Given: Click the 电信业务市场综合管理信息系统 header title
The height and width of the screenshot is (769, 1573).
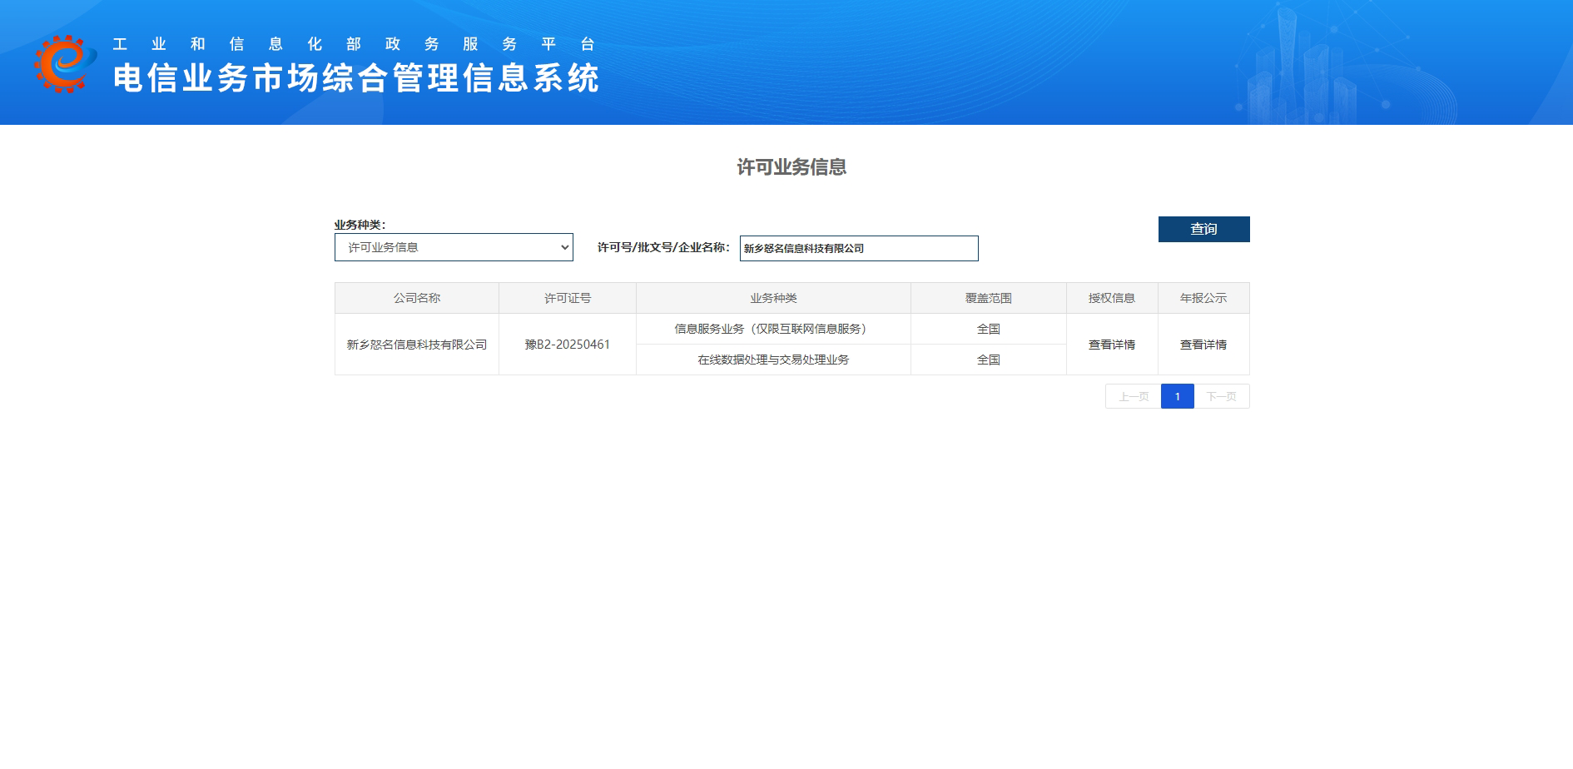Looking at the screenshot, I should pos(356,78).
